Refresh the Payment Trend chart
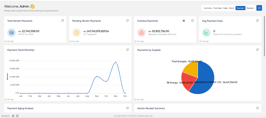Viewport: 266px width, 118px height. 128,50
